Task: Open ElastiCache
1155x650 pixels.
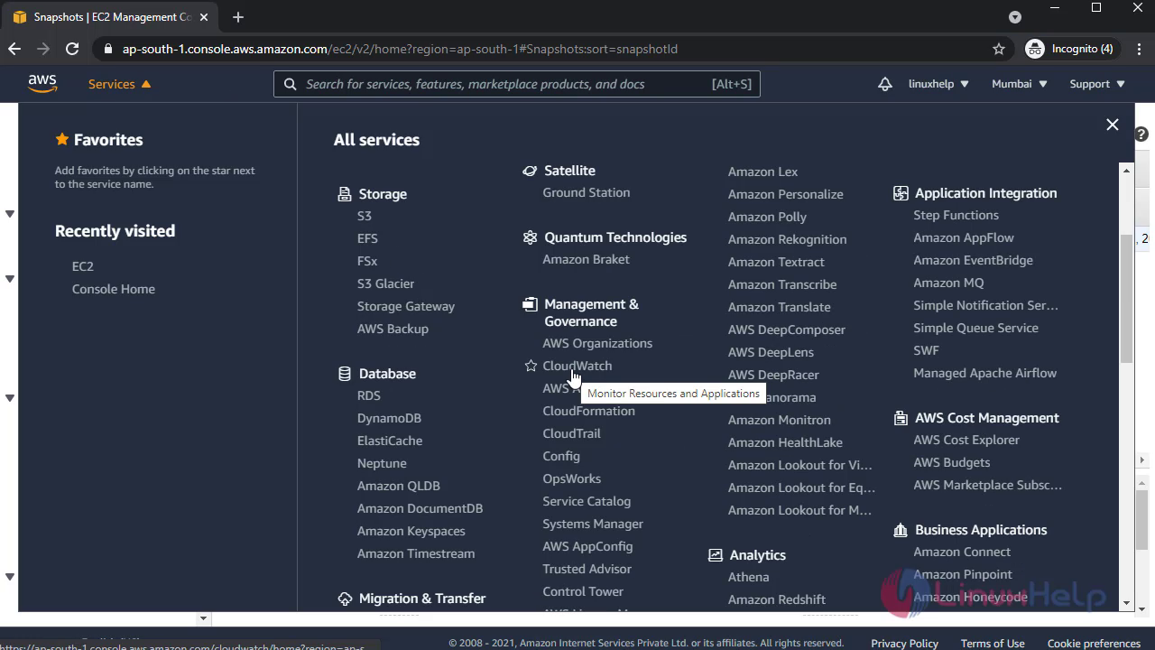Action: 390,441
